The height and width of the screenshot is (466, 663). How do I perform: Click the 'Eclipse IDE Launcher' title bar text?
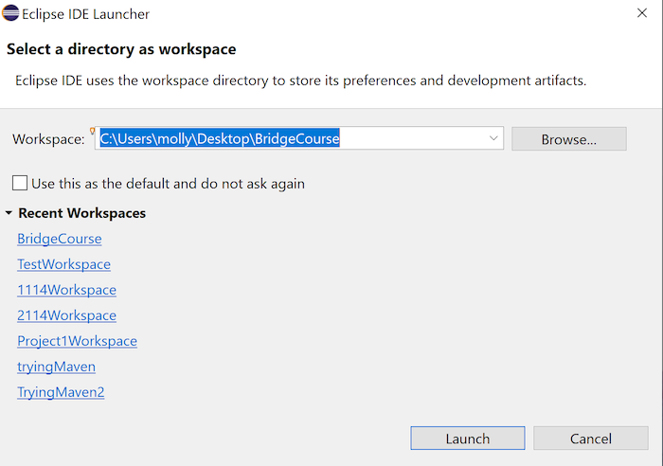tap(85, 15)
